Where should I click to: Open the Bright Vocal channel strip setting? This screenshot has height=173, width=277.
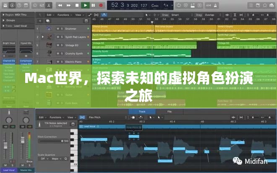coord(9,43)
